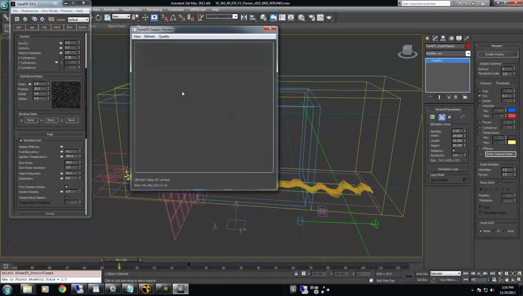Open the FumeFX Cache dropdown

coord(78,19)
